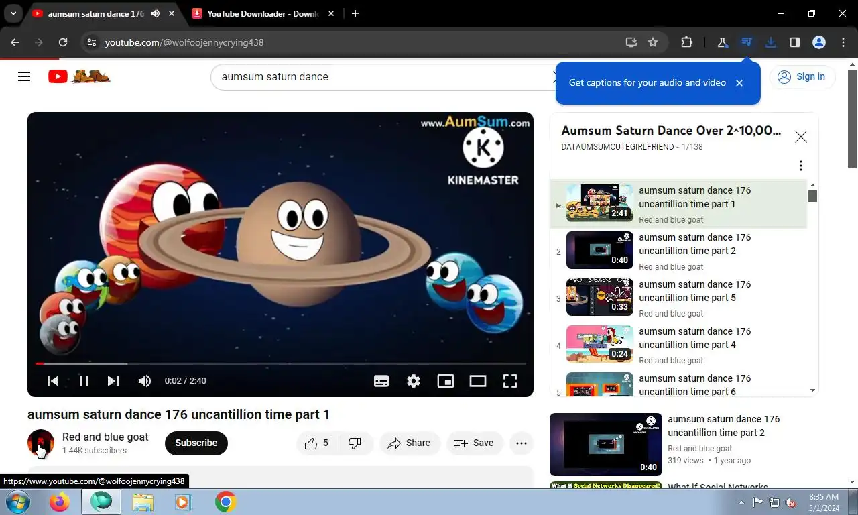
Task: Open the Red and blue goat channel name link
Action: [x=105, y=437]
